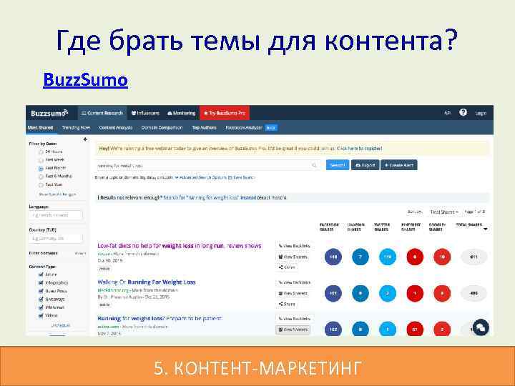Viewport: 515px width, 386px height.
Task: Switch to Domain Comparison tab
Action: pos(162,127)
